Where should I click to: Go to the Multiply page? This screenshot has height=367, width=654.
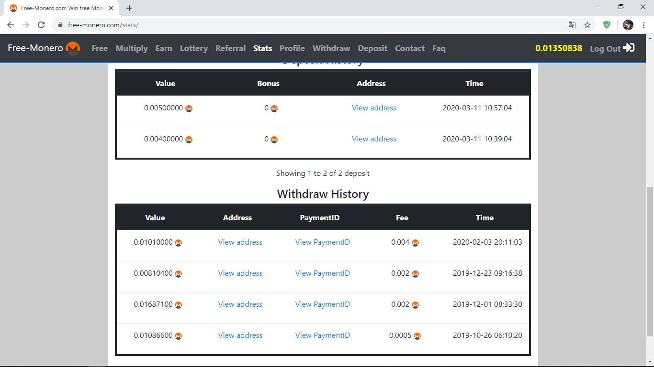(x=132, y=48)
